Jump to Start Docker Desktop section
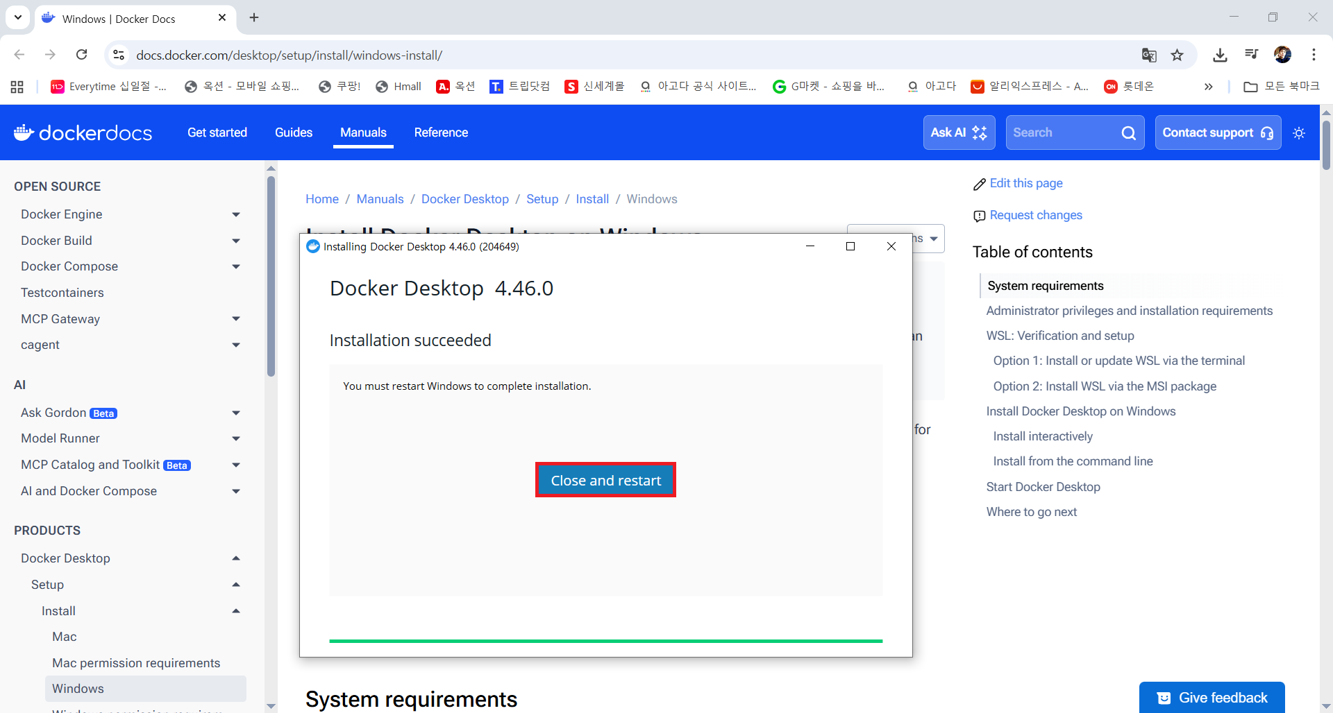This screenshot has width=1333, height=713. click(x=1043, y=487)
